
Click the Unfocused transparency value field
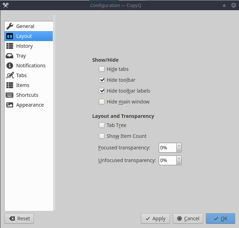pos(168,160)
